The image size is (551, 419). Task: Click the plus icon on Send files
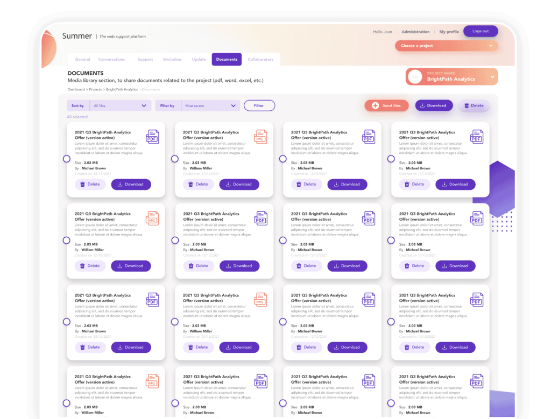pos(376,105)
